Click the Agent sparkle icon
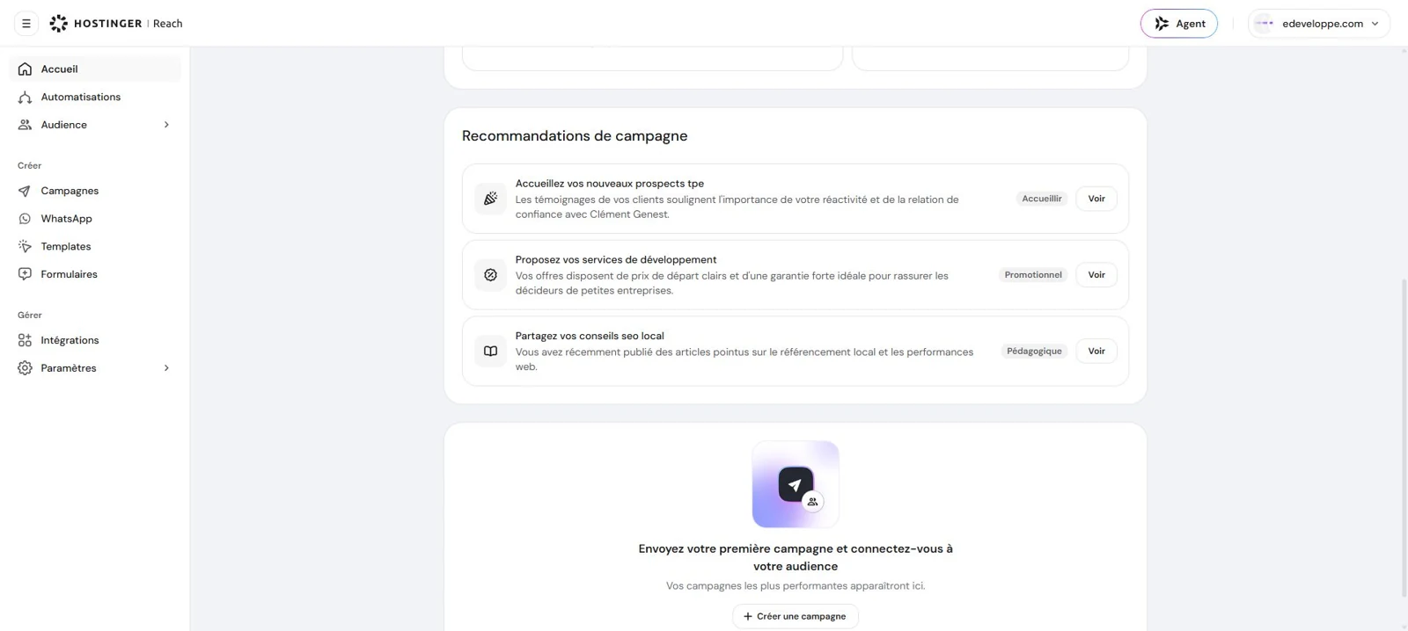The height and width of the screenshot is (631, 1408). [x=1162, y=24]
